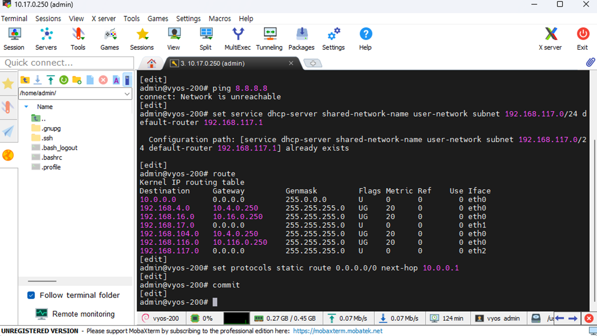Click the Name column header
597x336 pixels.
click(x=45, y=107)
